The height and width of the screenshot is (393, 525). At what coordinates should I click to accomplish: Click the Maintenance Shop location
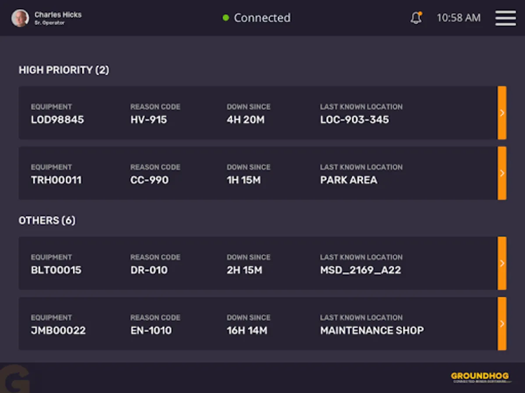[372, 330]
